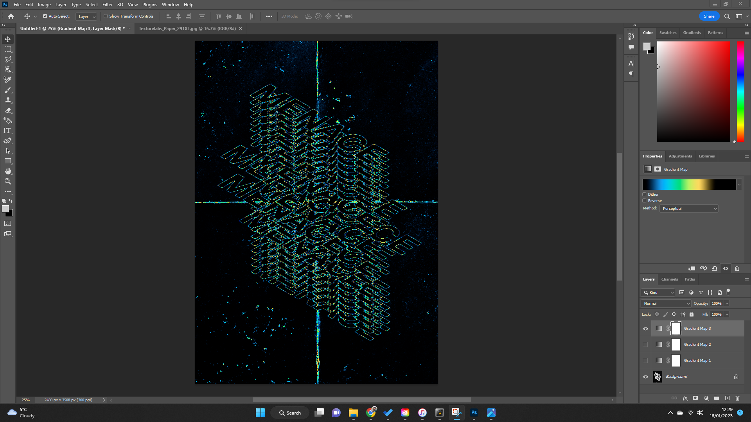The image size is (751, 422).
Task: Select the Brush tool
Action: [8, 90]
